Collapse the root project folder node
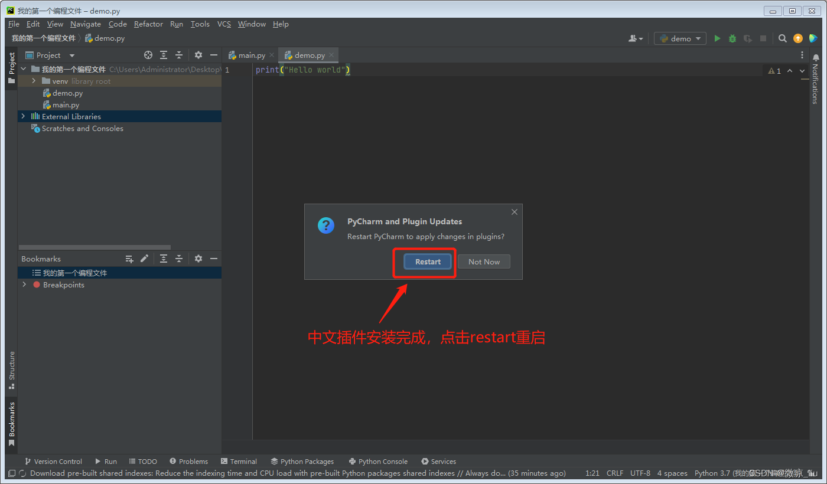Screen dimensions: 827x484 click(24, 69)
